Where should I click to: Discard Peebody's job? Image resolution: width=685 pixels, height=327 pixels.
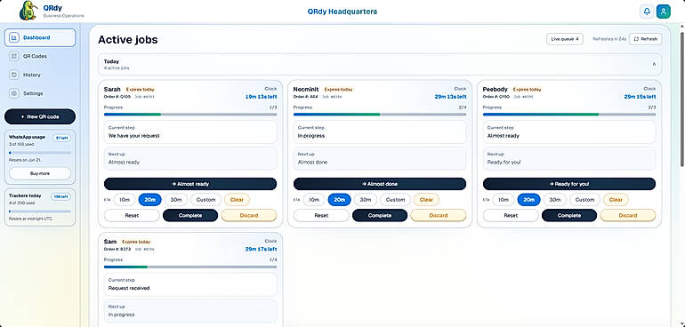click(x=628, y=215)
